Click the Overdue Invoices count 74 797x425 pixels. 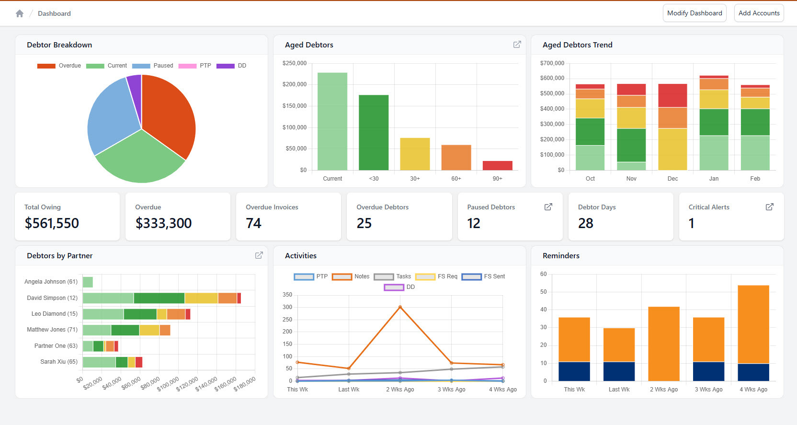(253, 223)
